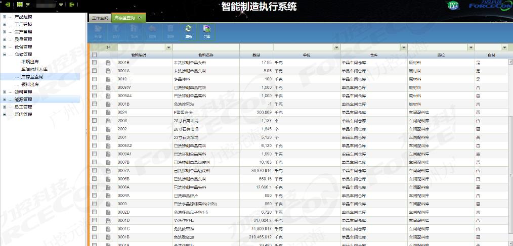Image resolution: width=513 pixels, height=246 pixels.
Task: Open 坩埚出库 in the tree
Action: coord(30,62)
